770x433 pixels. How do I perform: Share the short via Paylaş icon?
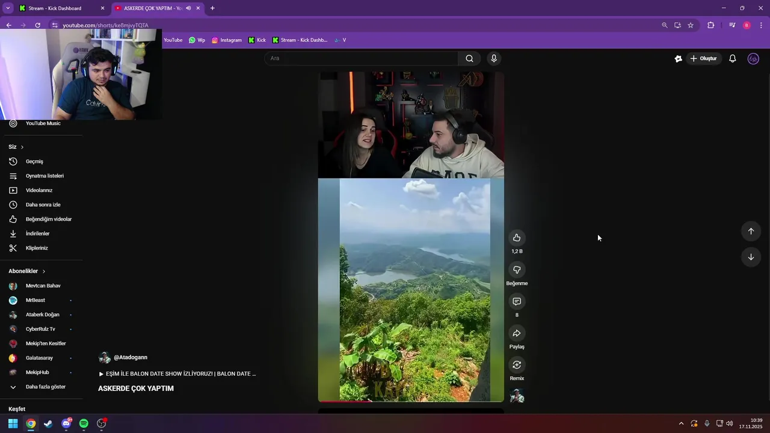517,333
